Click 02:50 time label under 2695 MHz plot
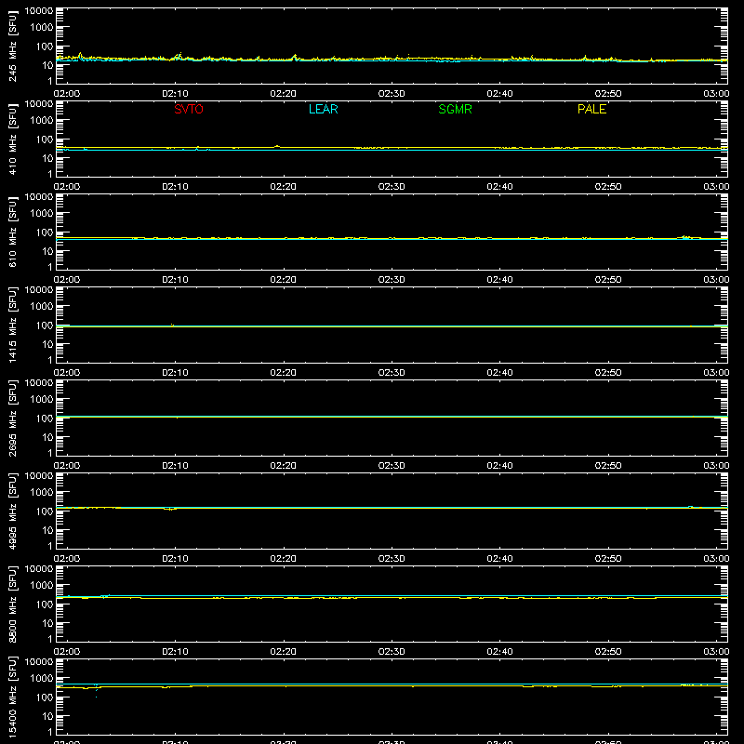 (608, 466)
